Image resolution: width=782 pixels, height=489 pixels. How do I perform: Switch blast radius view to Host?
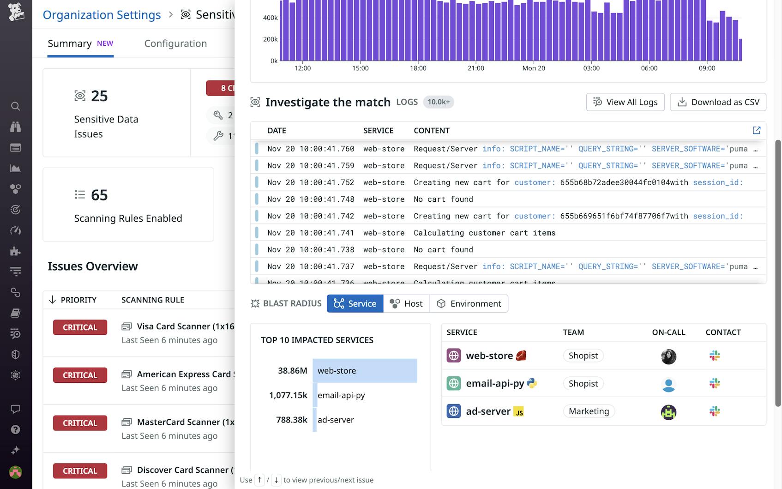pos(406,303)
